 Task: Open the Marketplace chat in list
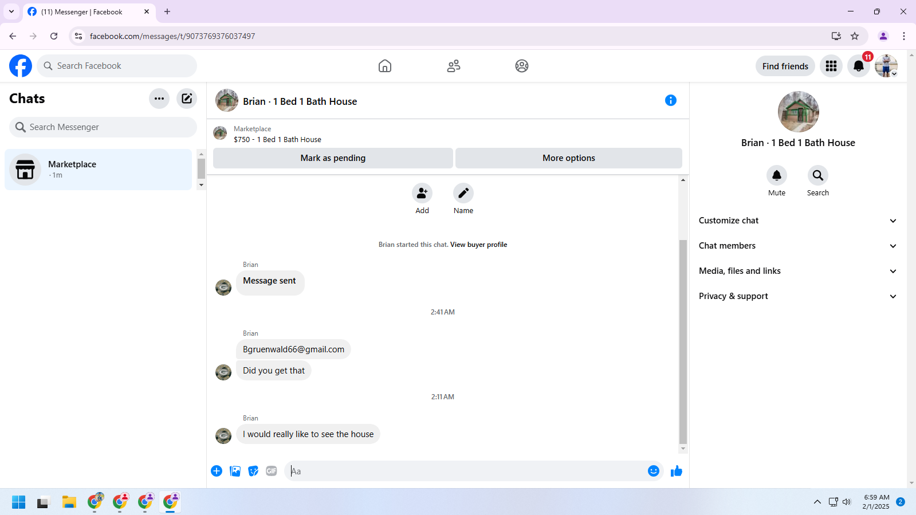[x=98, y=170]
